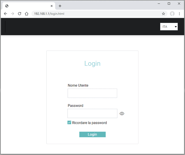Open the Chrome three-dot menu
Screen dimensions: 185x155
pos(179,13)
